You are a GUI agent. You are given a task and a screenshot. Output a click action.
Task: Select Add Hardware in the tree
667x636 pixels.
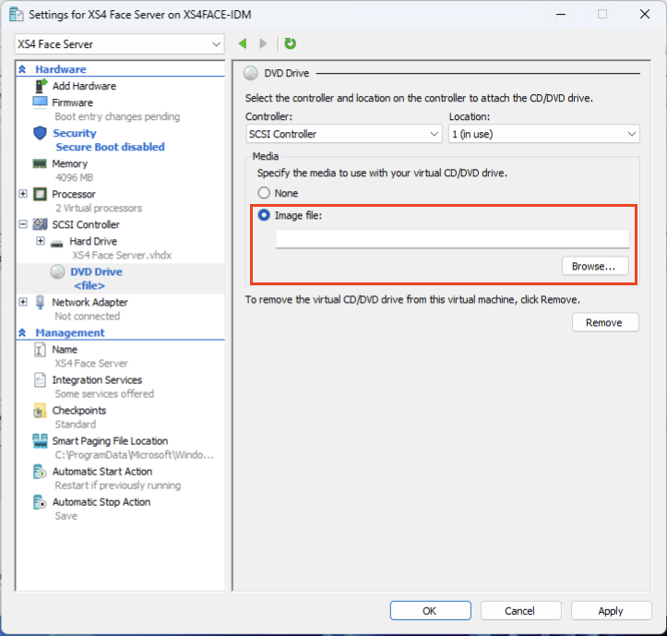coord(84,86)
